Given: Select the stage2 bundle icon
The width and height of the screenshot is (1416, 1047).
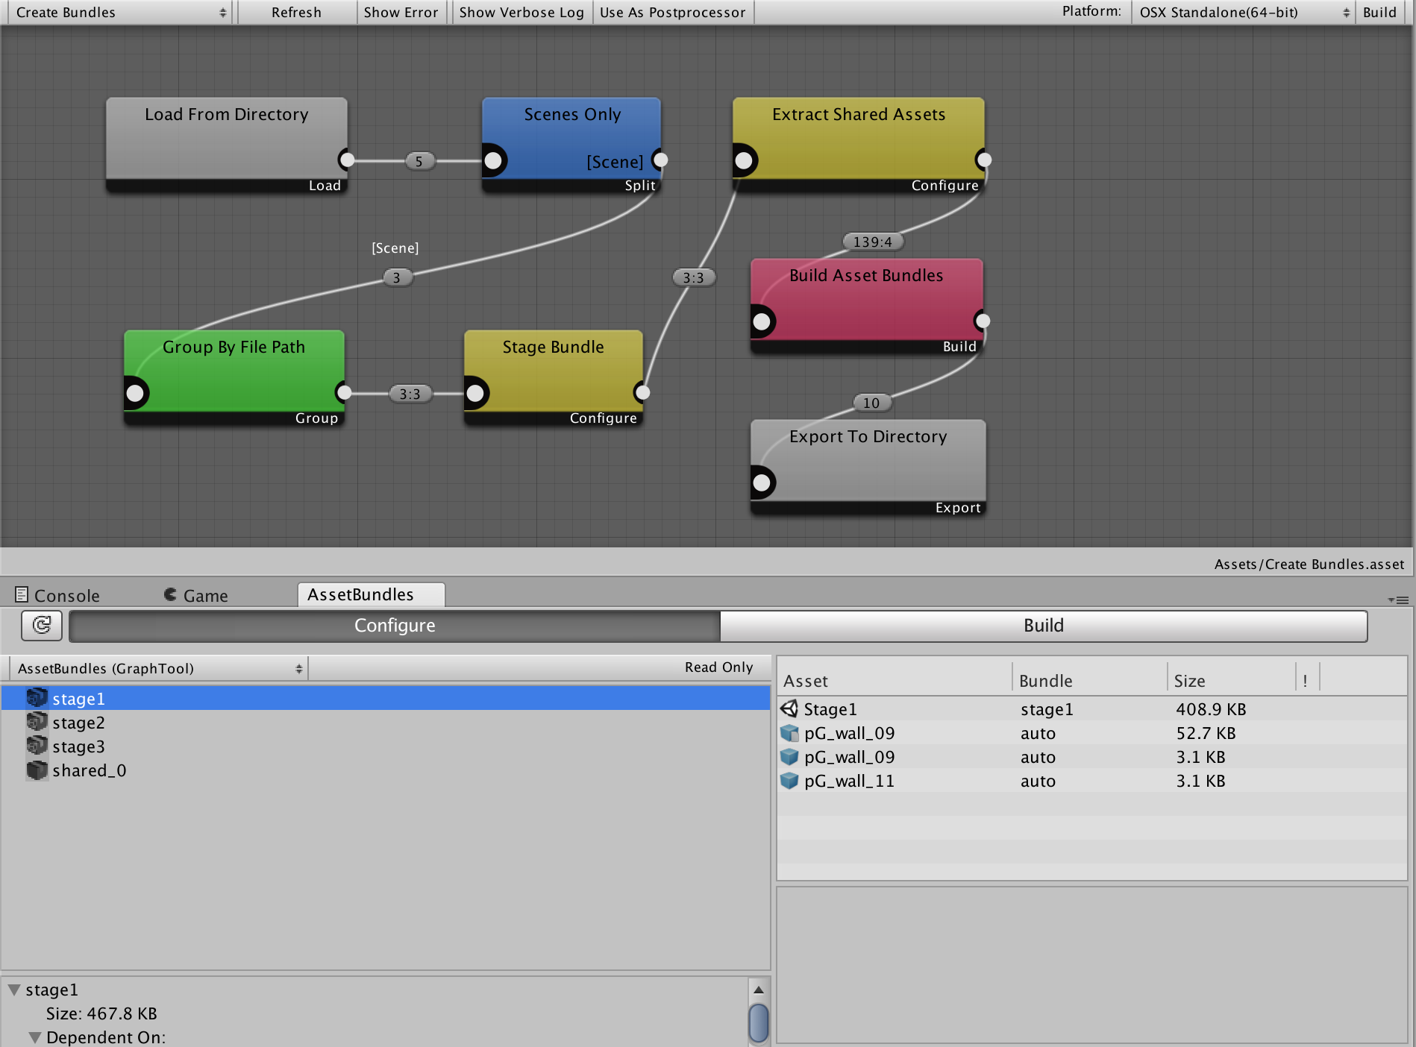Looking at the screenshot, I should [x=37, y=722].
